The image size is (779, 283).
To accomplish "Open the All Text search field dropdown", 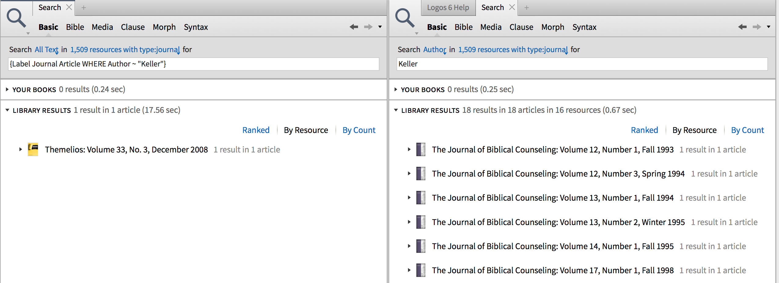I will tap(46, 50).
